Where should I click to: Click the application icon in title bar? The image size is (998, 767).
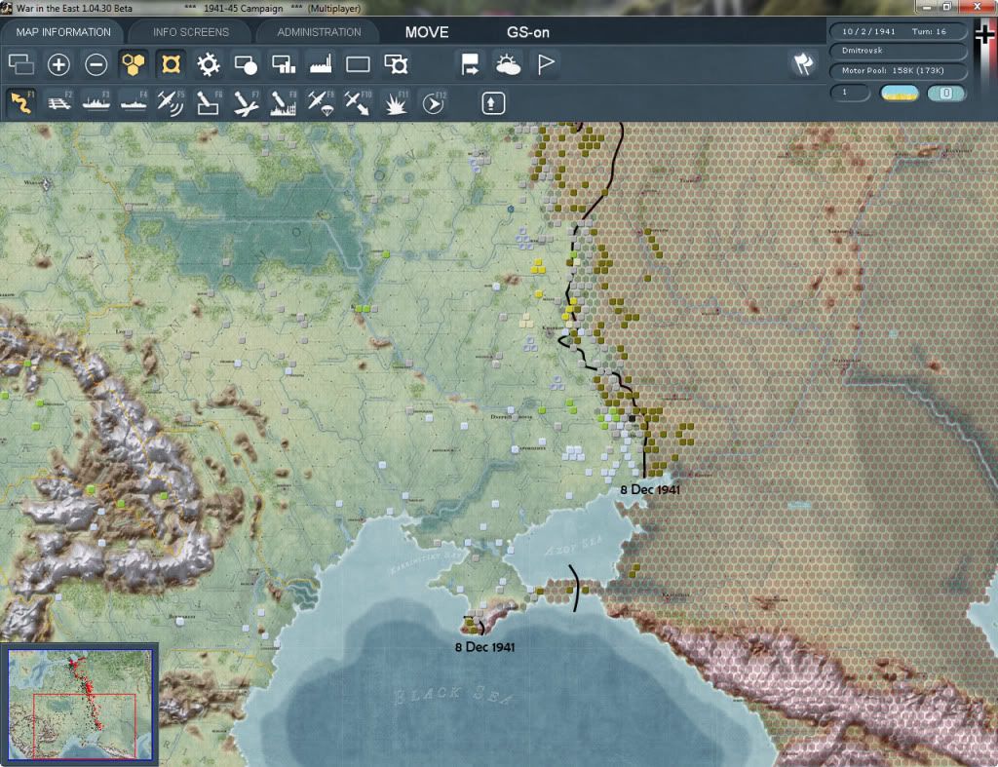click(x=7, y=8)
